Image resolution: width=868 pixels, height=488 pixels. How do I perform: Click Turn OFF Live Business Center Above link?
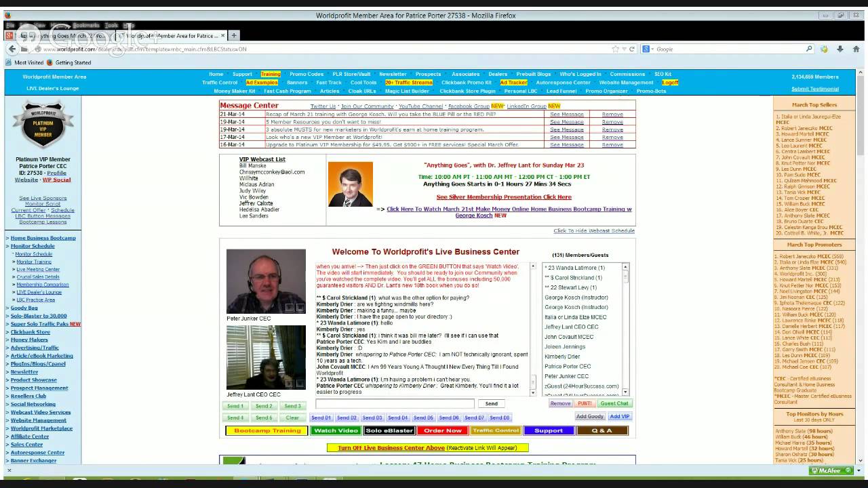(391, 447)
